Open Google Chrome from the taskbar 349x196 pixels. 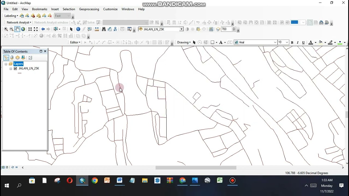(x=95, y=180)
